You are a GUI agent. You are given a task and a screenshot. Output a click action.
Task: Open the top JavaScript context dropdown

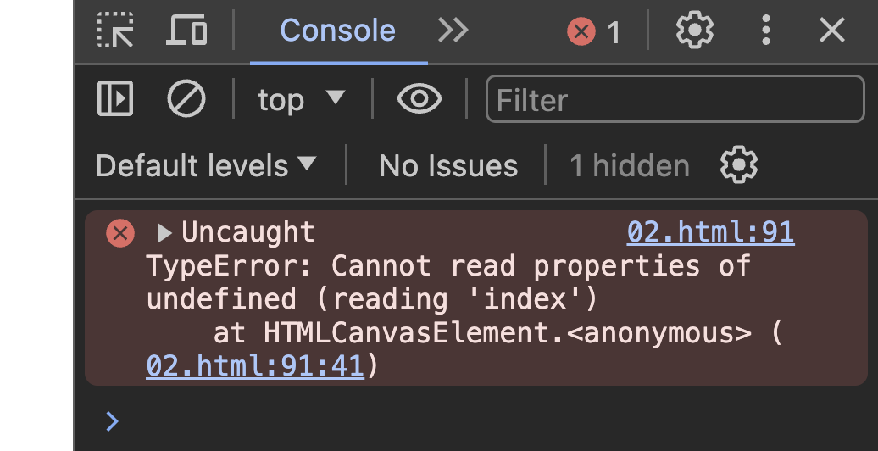pos(301,99)
